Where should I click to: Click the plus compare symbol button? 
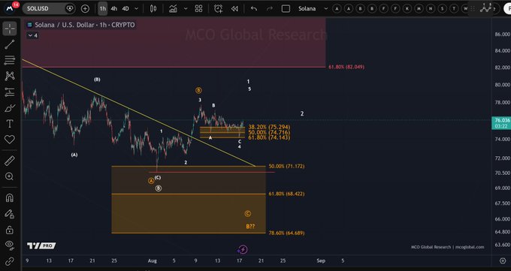tap(85, 9)
